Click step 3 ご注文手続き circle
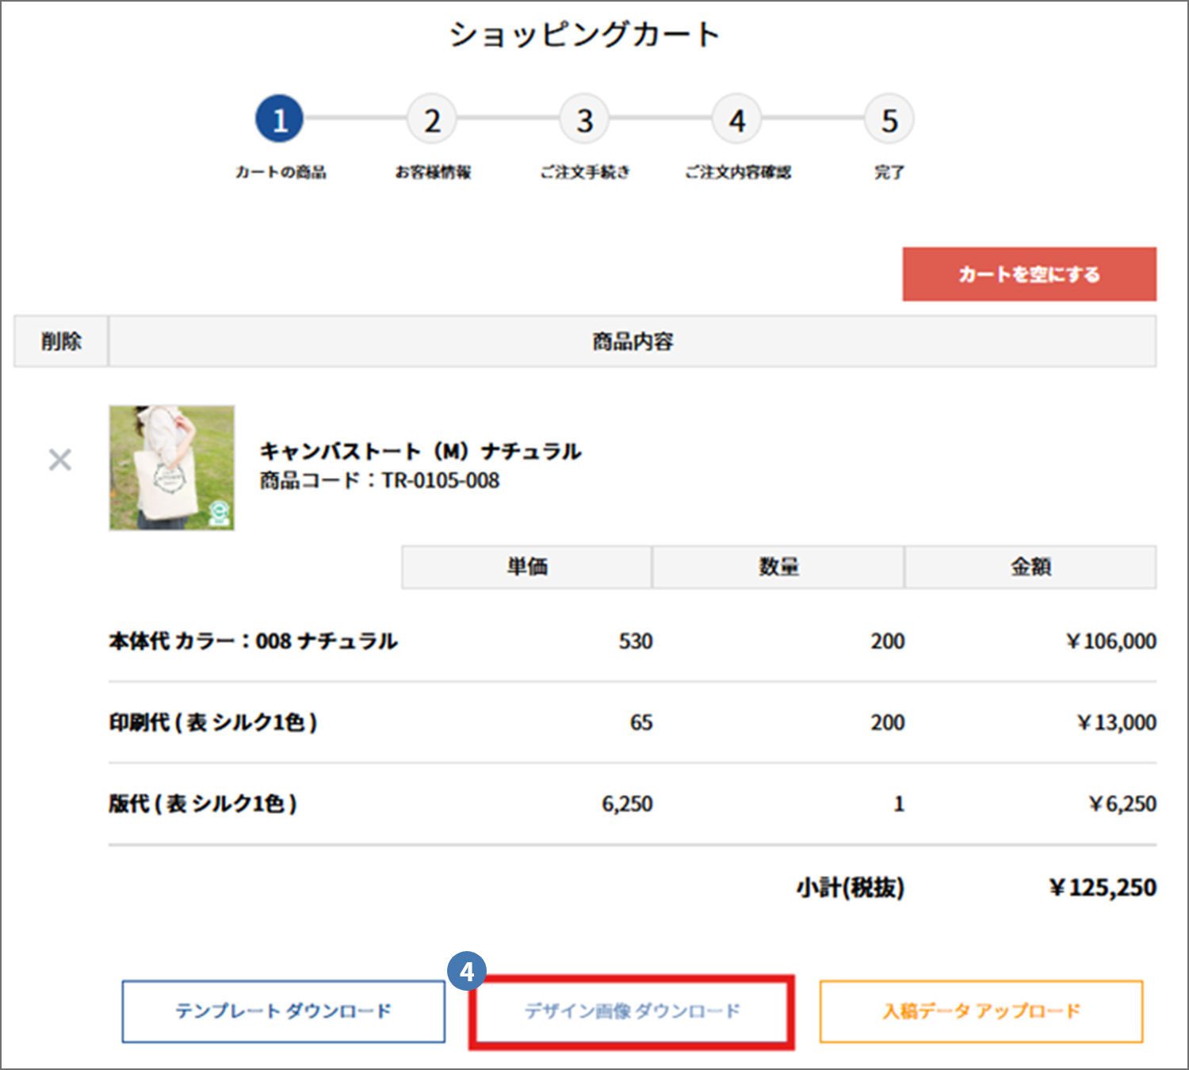The height and width of the screenshot is (1070, 1189). (x=584, y=119)
